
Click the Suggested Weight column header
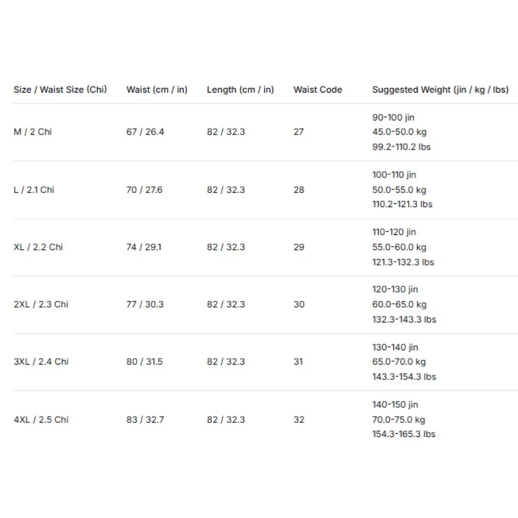(x=440, y=89)
